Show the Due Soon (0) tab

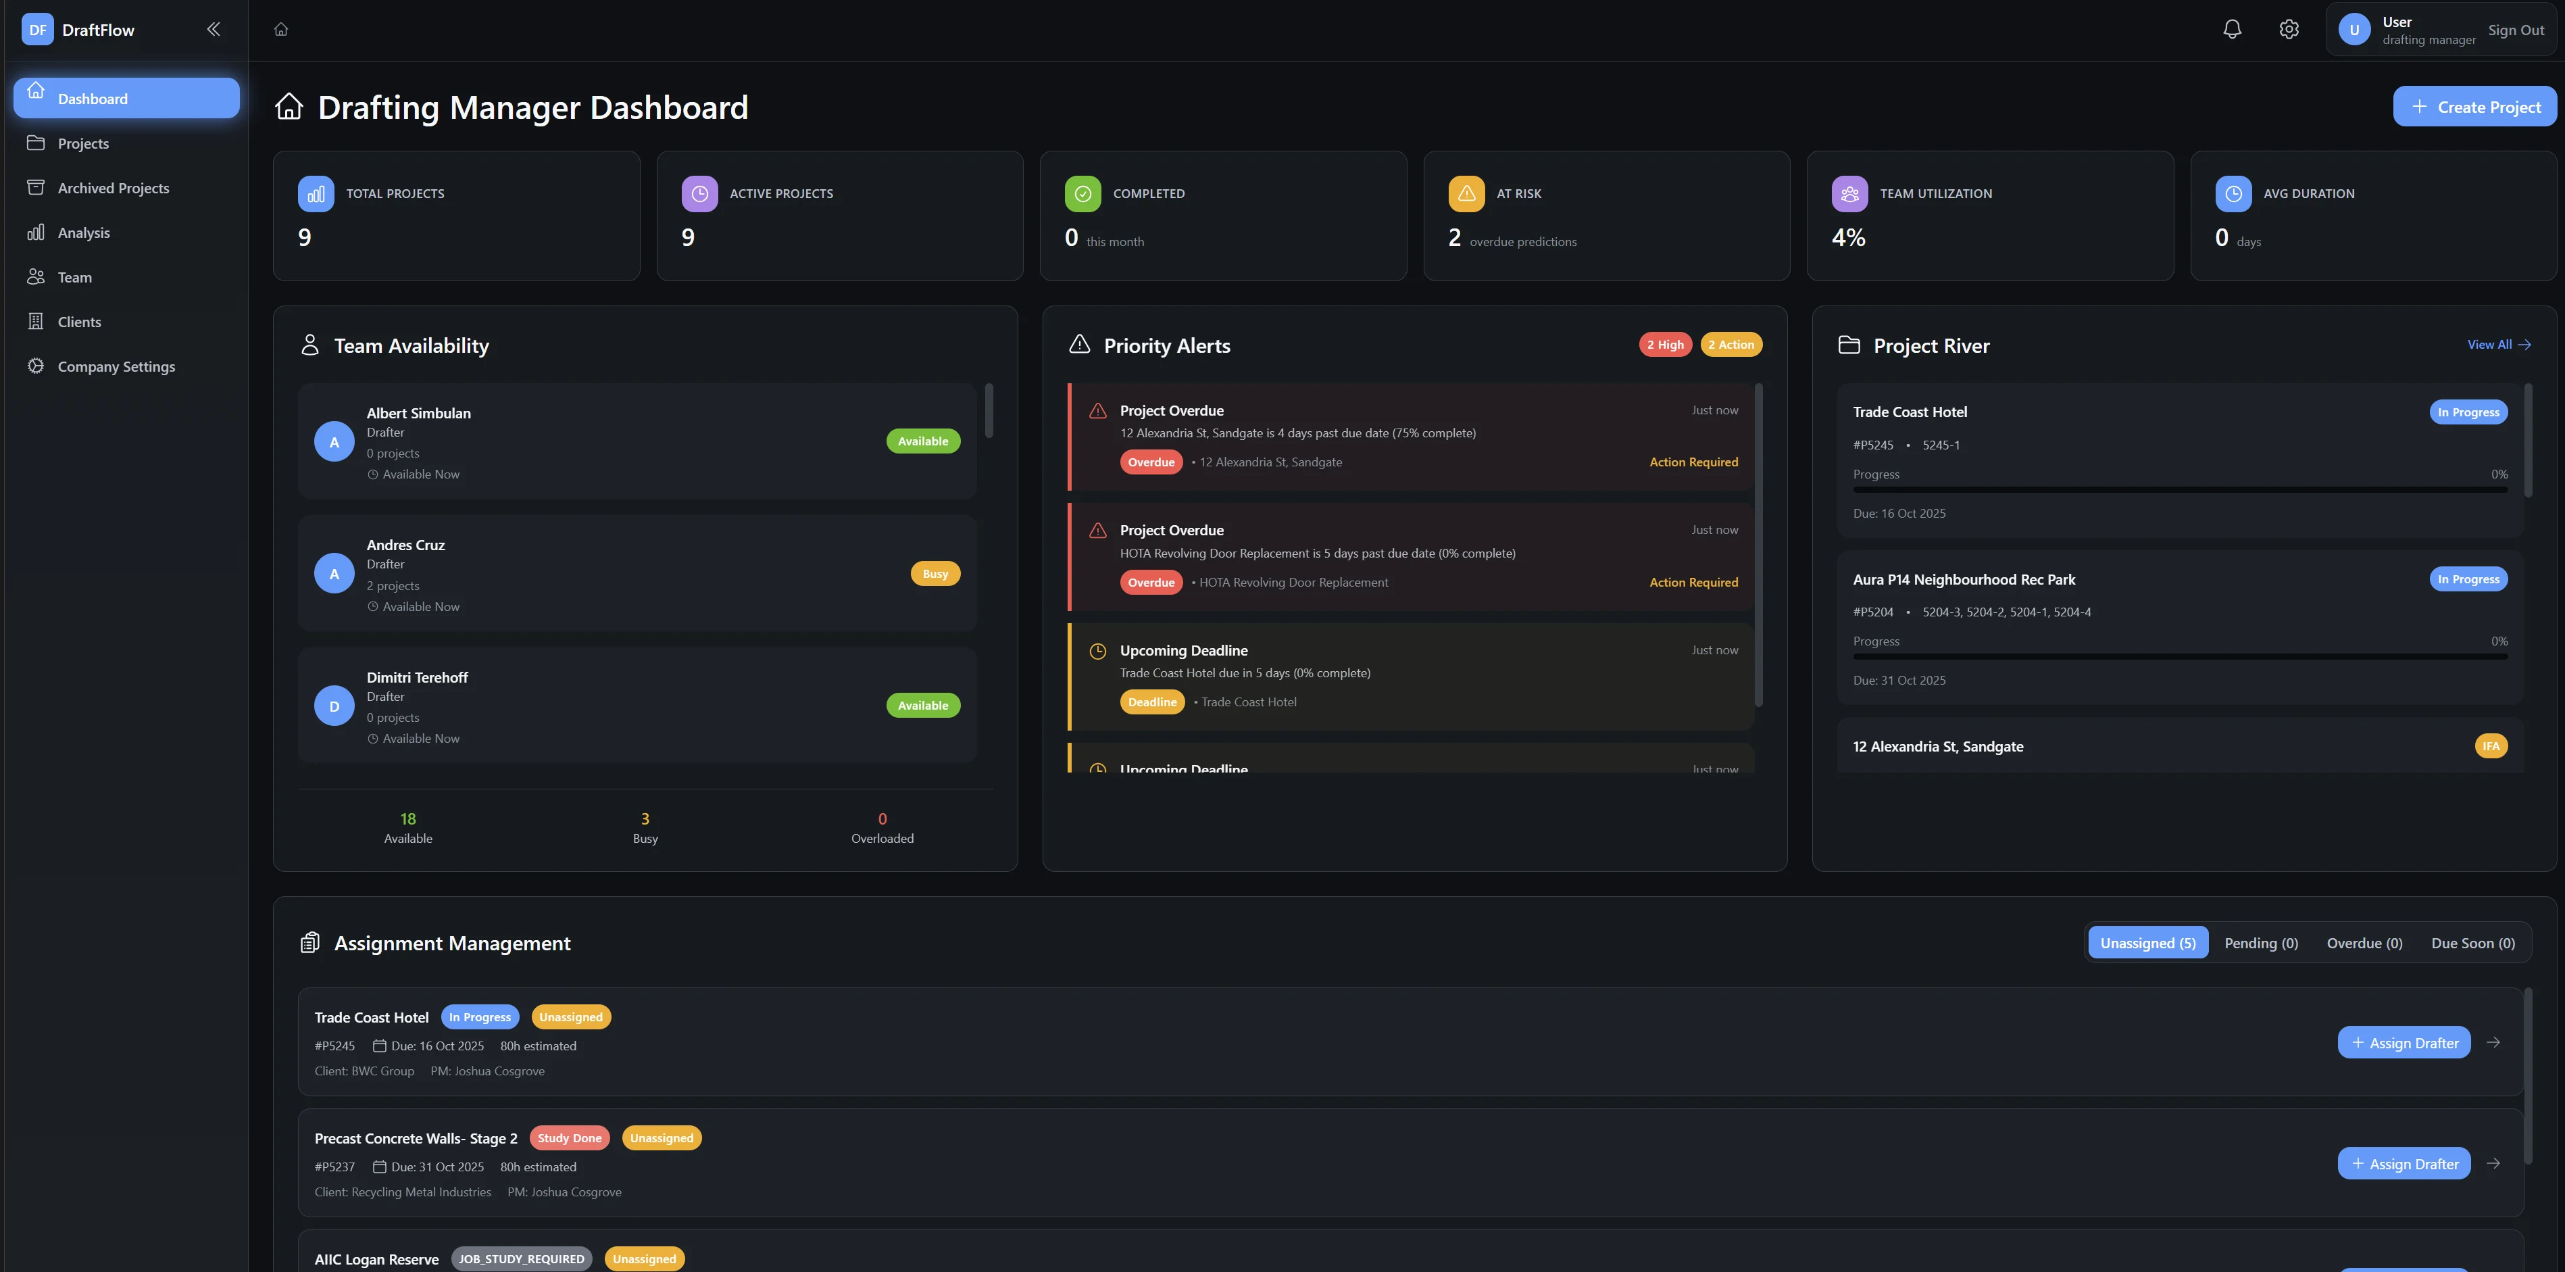click(x=2472, y=942)
